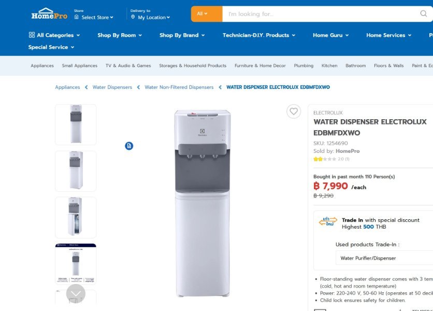Open the Small Appliances category link
This screenshot has width=433, height=311.
point(80,65)
